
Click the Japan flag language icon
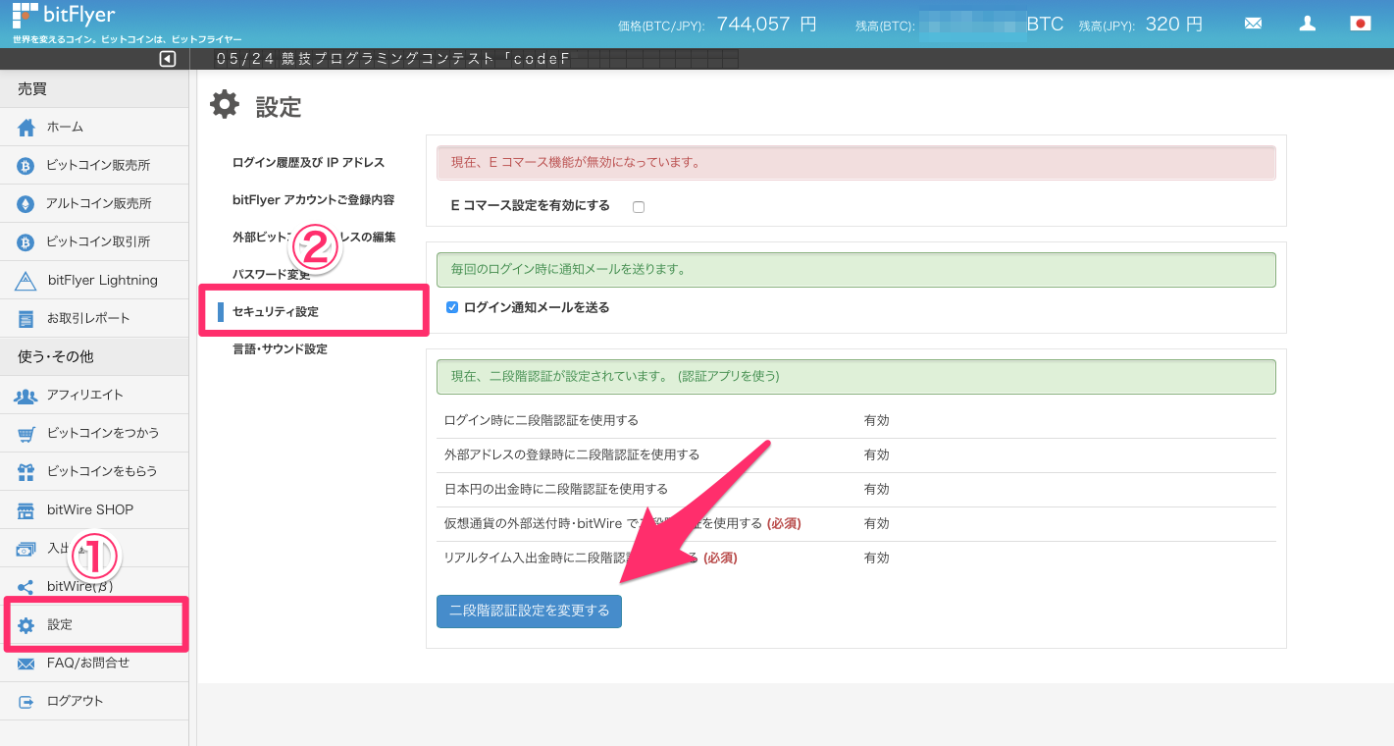(x=1360, y=24)
